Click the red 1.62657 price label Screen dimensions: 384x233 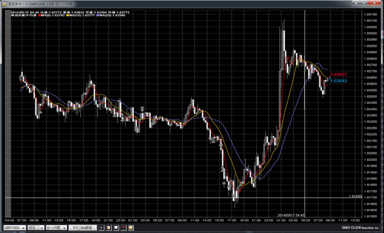tap(338, 74)
